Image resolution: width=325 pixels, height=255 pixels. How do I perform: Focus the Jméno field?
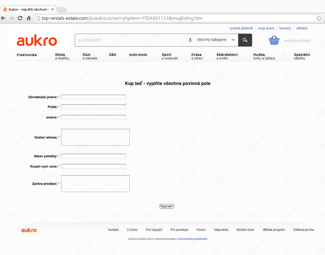[x=93, y=117]
